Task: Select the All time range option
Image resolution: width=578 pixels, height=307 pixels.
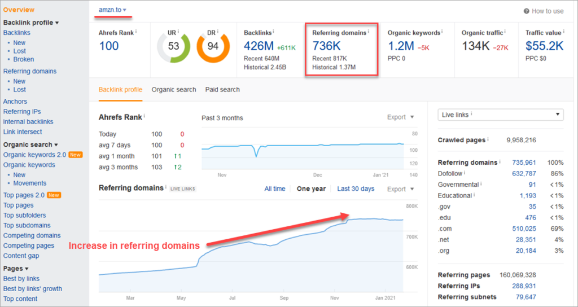Action: (x=275, y=189)
